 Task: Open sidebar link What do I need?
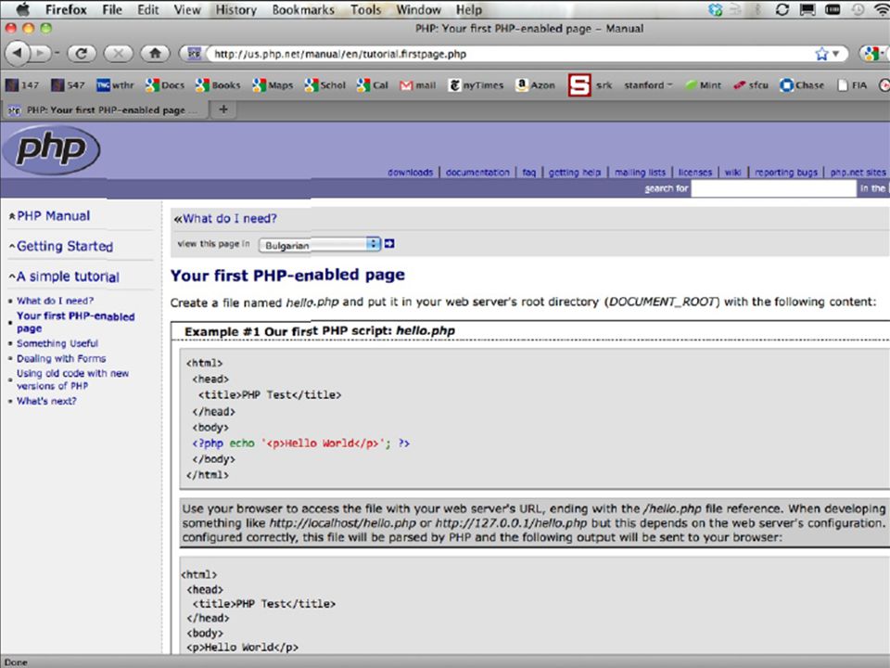tap(55, 301)
